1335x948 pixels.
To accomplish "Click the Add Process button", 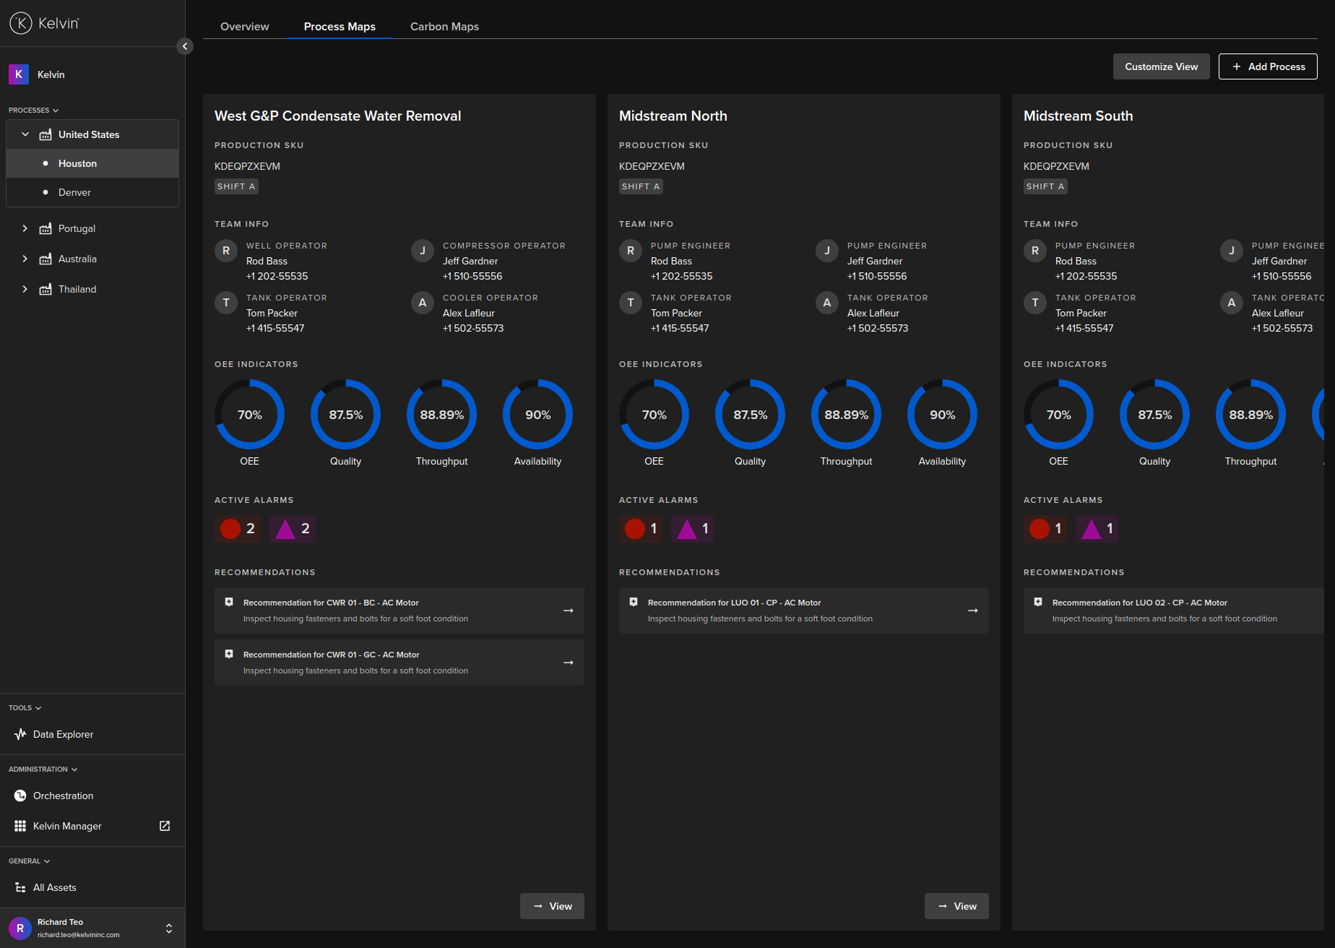I will click(1267, 66).
